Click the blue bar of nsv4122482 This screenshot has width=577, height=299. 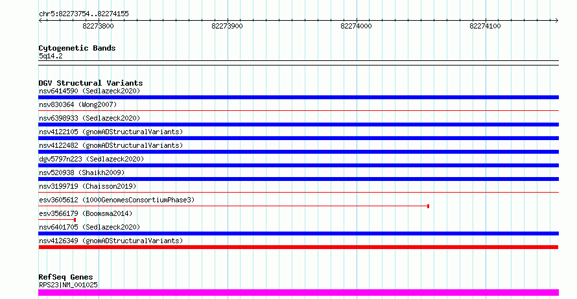(x=298, y=152)
